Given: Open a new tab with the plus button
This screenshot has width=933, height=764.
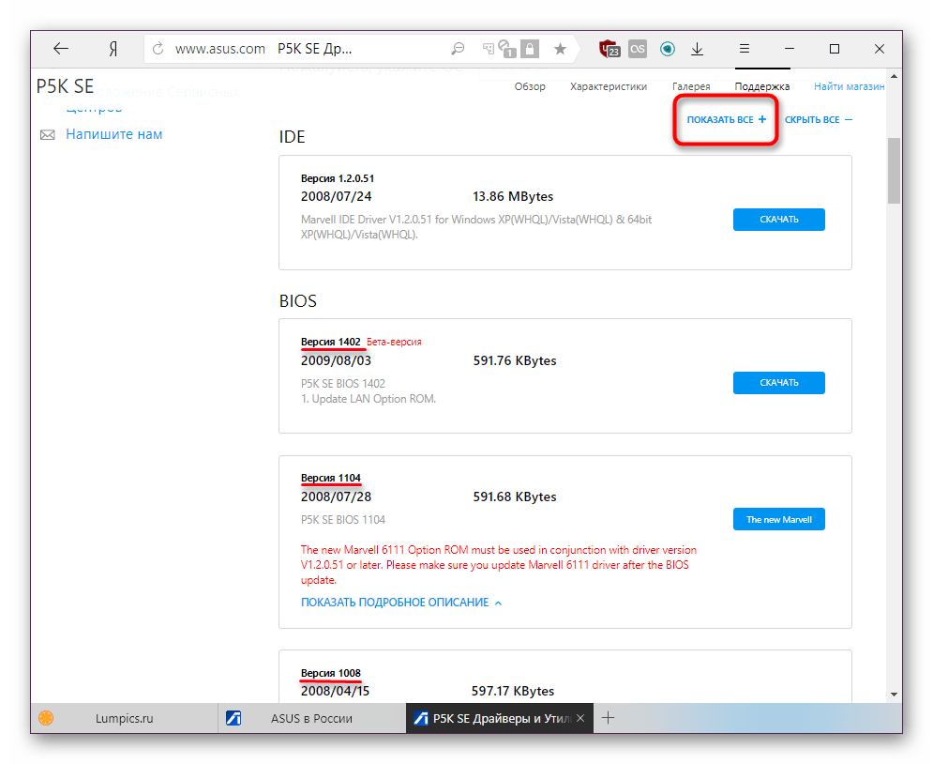Looking at the screenshot, I should pos(608,718).
